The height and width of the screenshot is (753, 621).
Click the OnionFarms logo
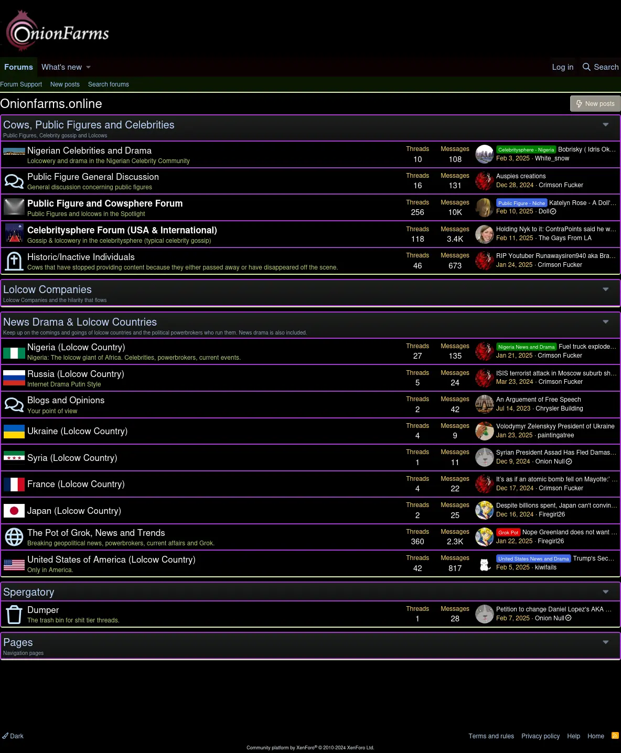pyautogui.click(x=57, y=31)
